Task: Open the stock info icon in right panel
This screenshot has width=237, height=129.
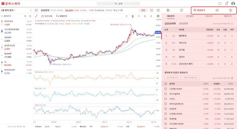Action: [x=181, y=10]
